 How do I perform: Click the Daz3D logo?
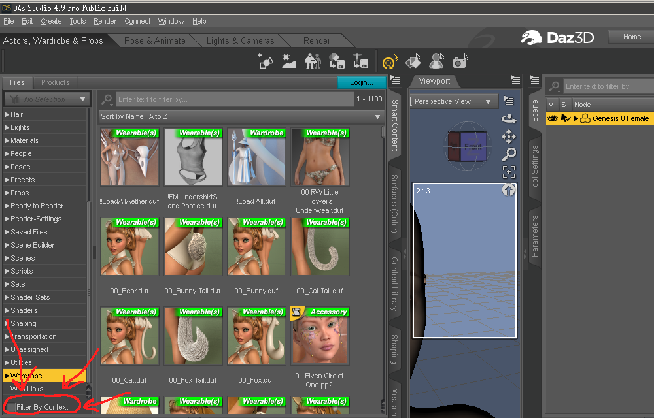point(558,37)
